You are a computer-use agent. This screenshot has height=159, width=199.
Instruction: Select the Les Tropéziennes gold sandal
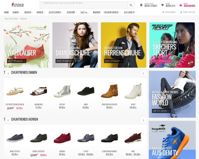[15, 91]
